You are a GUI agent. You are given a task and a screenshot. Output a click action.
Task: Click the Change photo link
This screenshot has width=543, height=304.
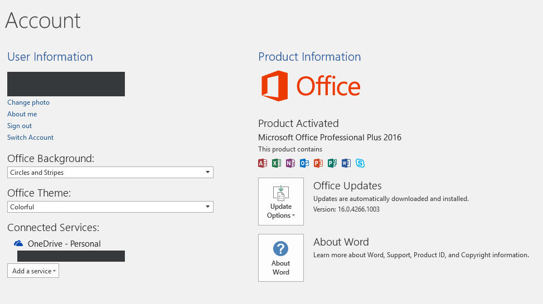click(x=28, y=102)
